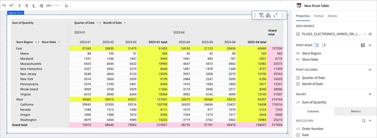Click the Sum of Quantity table corner header
The width and height of the screenshot is (377, 138).
tap(23, 23)
